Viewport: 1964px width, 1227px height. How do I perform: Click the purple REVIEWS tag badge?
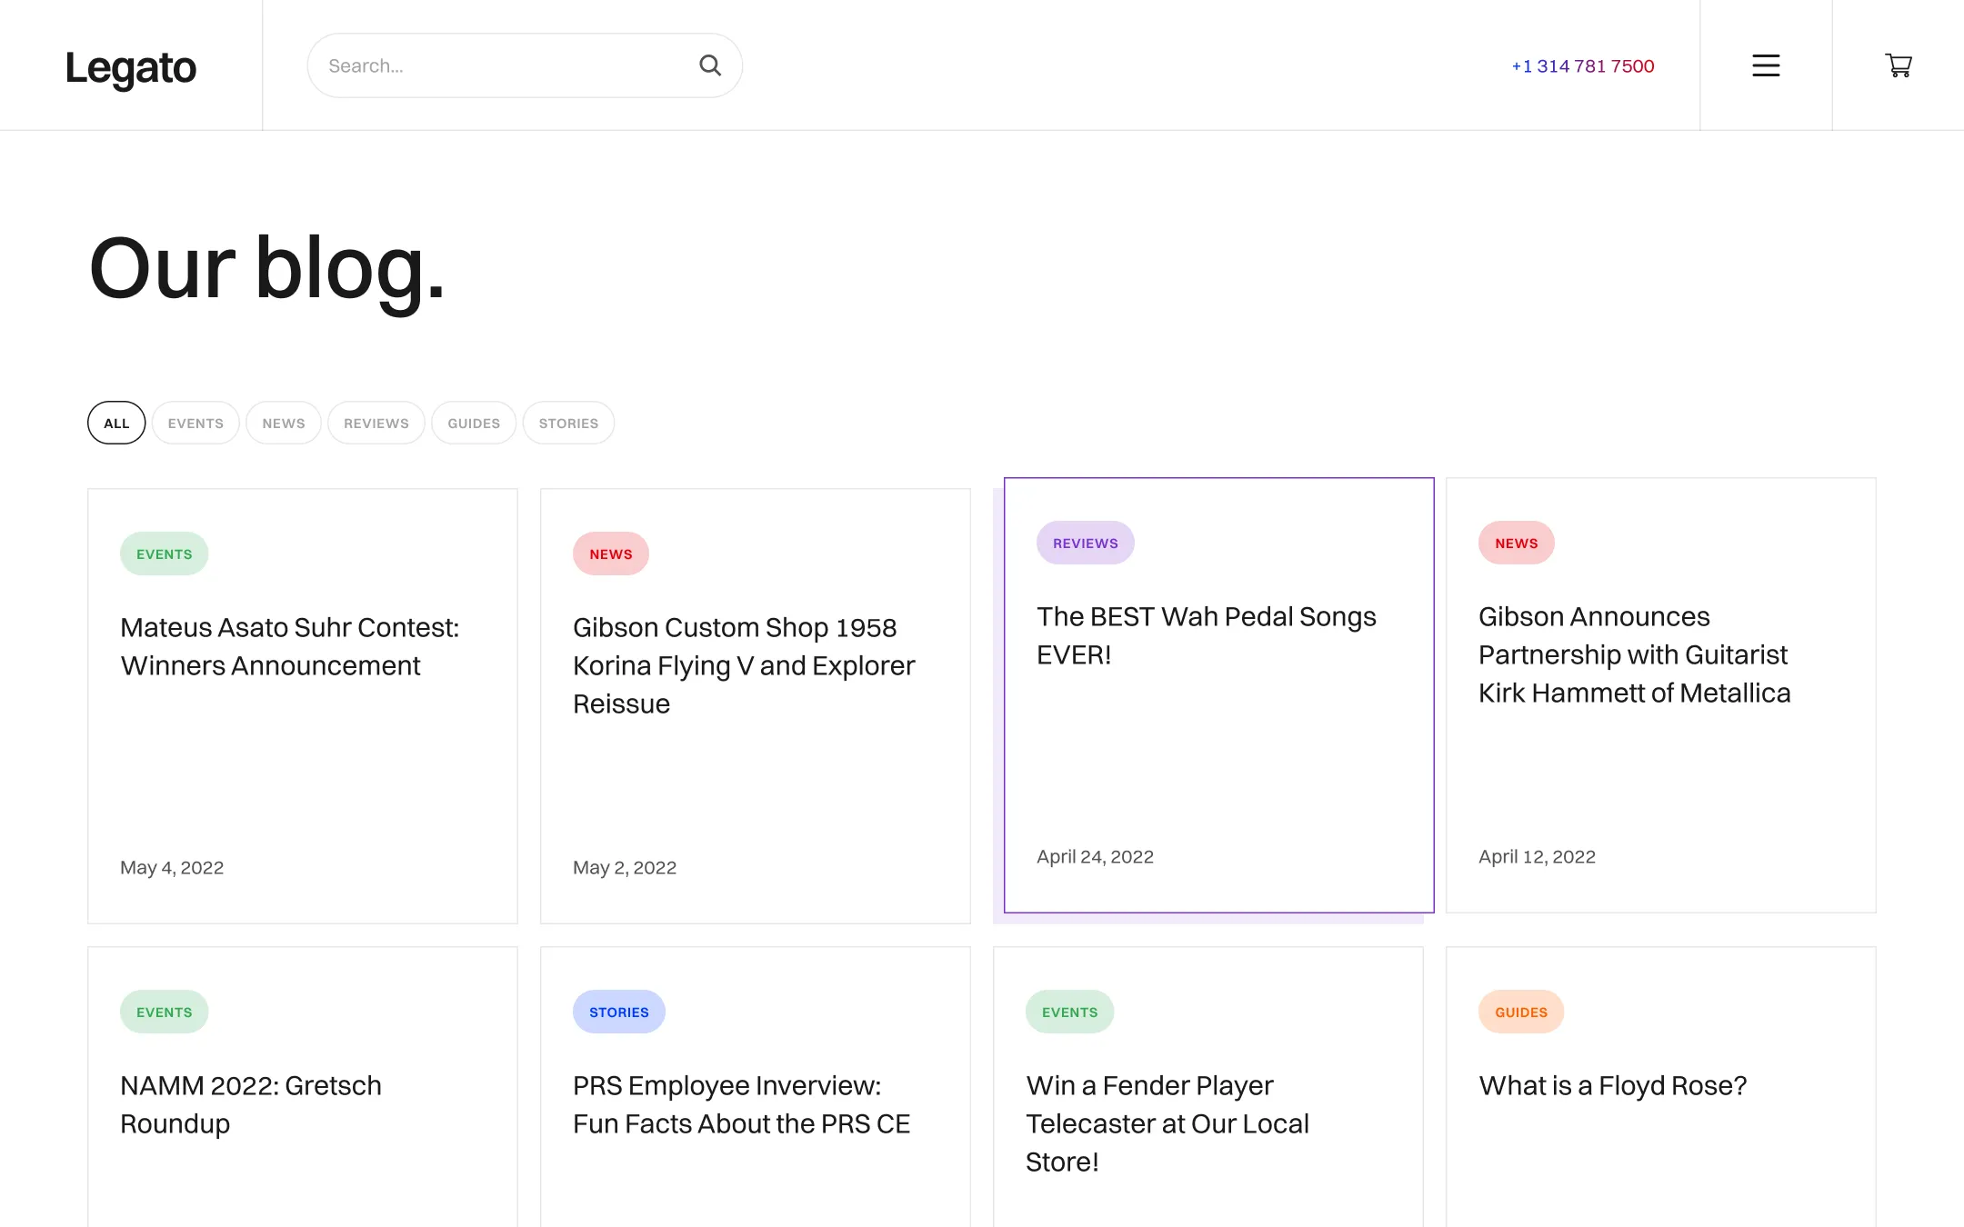coord(1085,543)
